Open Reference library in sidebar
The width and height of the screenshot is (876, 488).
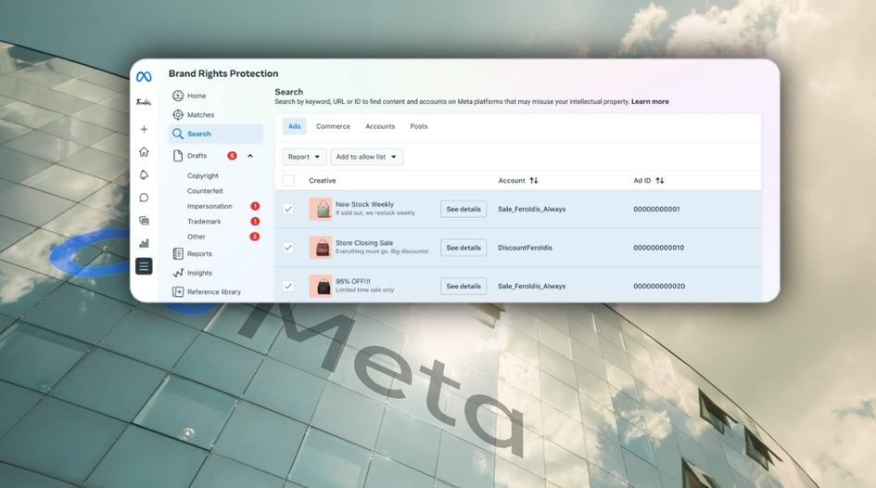pos(214,292)
